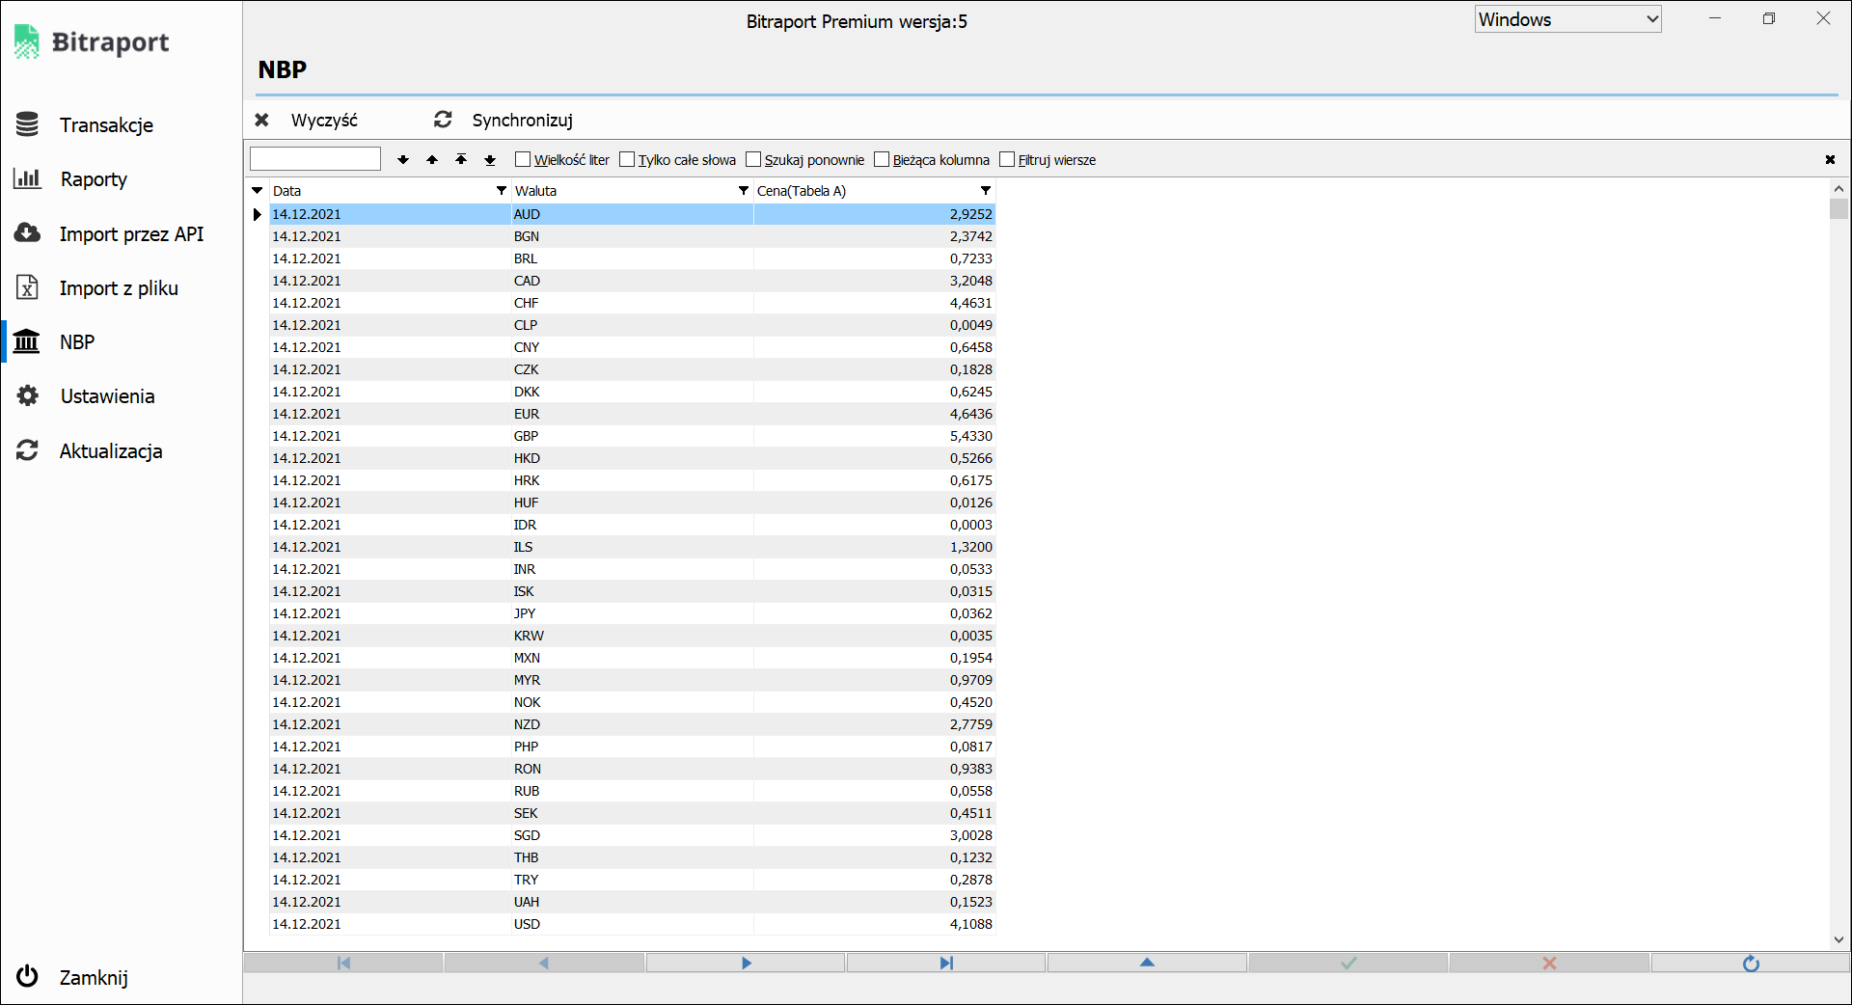
Task: Click the Ustawienia gear icon
Action: pos(27,395)
